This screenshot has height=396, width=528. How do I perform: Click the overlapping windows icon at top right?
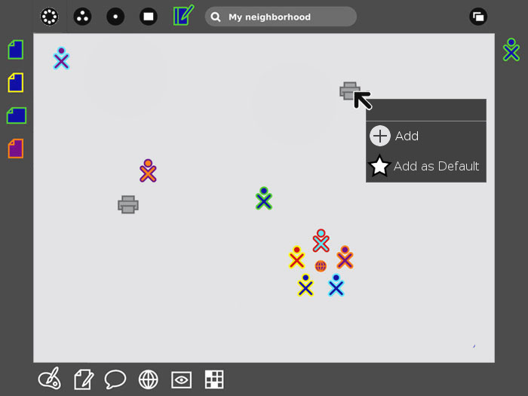[x=478, y=17]
